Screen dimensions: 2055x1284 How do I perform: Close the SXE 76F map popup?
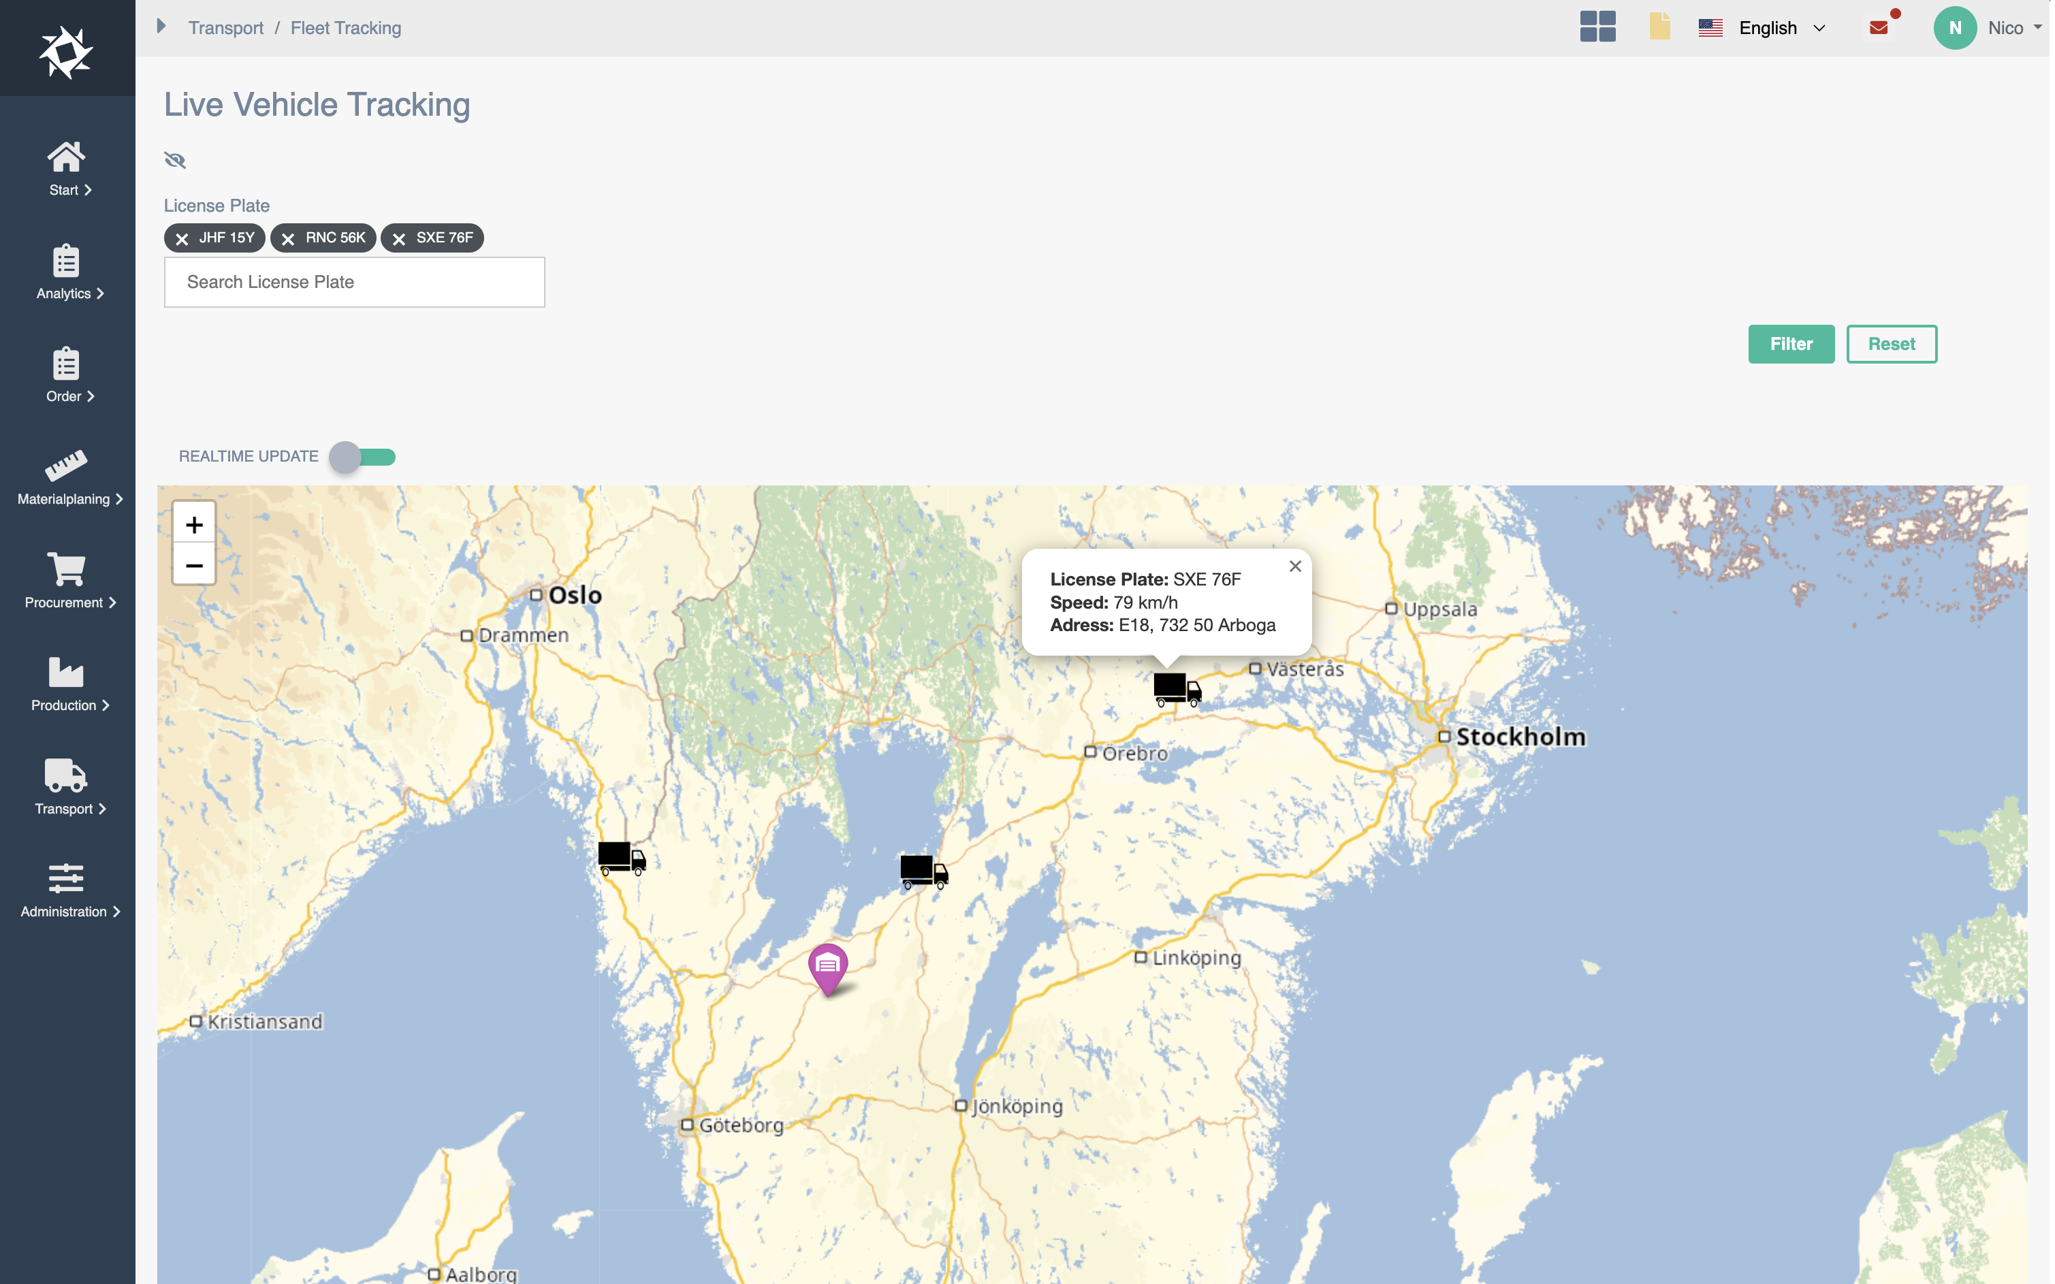(1295, 566)
